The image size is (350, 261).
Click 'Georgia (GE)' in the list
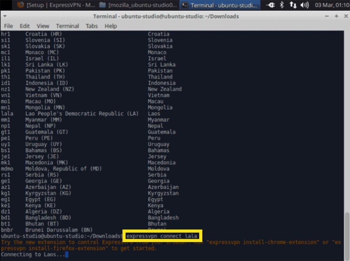click(43, 181)
